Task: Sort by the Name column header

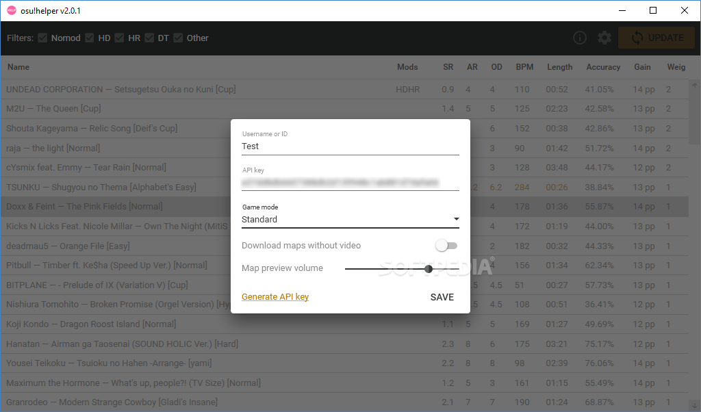Action: click(18, 67)
